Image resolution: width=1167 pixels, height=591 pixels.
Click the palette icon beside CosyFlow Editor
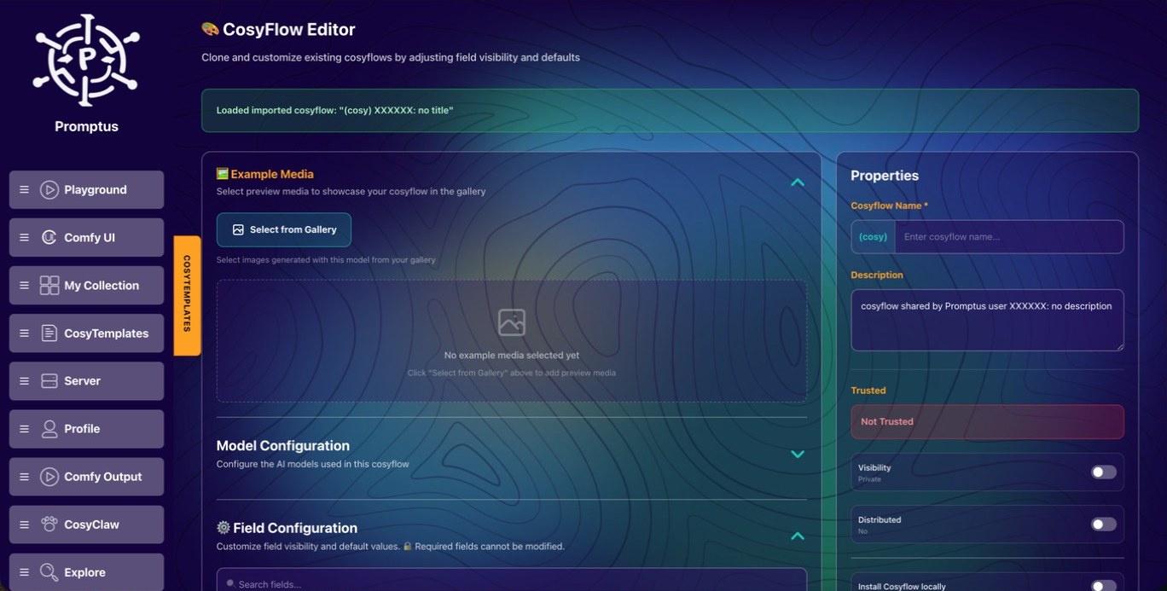click(210, 29)
